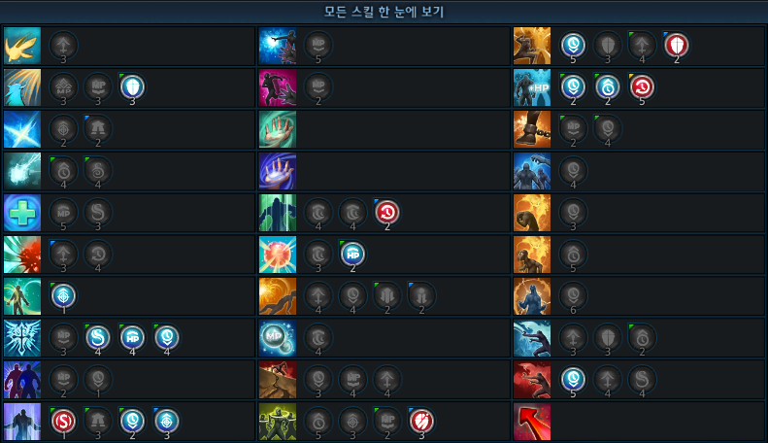Toggle the red clock glyph beside +HP skill
Image resolution: width=768 pixels, height=443 pixels.
(x=642, y=86)
